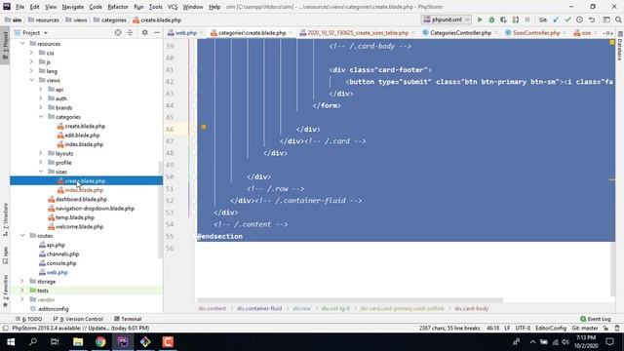Click welcome.blade.php in project tree
Viewport: 624px width, 351px height.
pyautogui.click(x=79, y=226)
